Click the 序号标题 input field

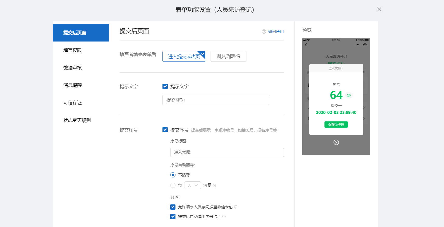[227, 152]
